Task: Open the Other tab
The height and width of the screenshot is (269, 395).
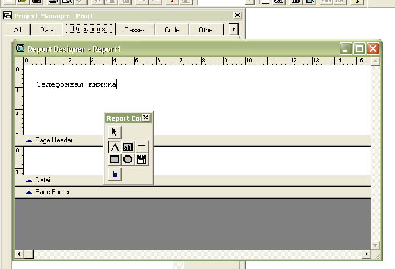Action: [206, 30]
